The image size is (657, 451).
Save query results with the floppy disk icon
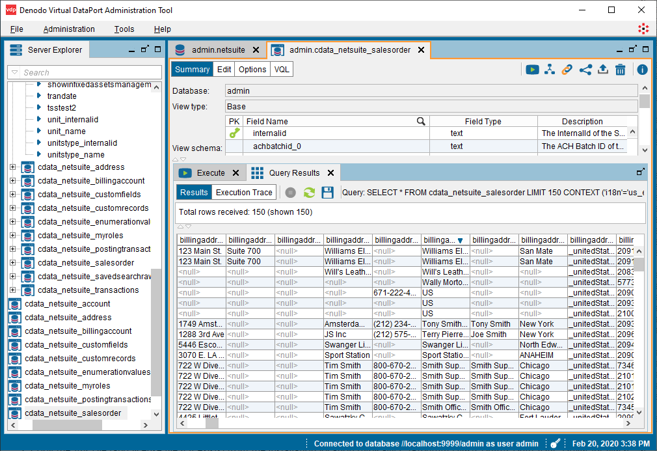328,193
